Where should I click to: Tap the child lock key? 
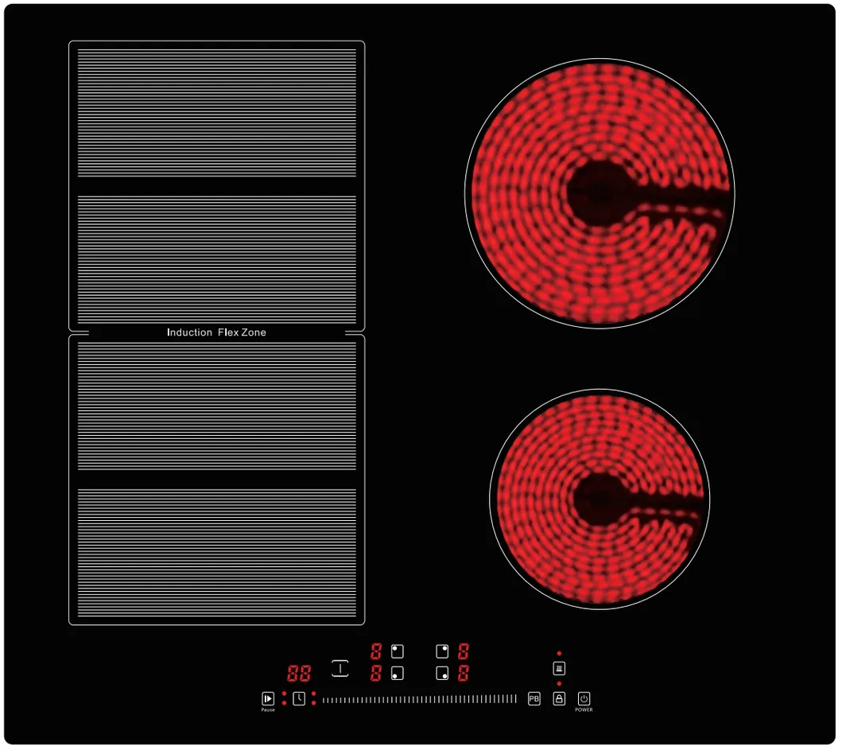coord(559,698)
